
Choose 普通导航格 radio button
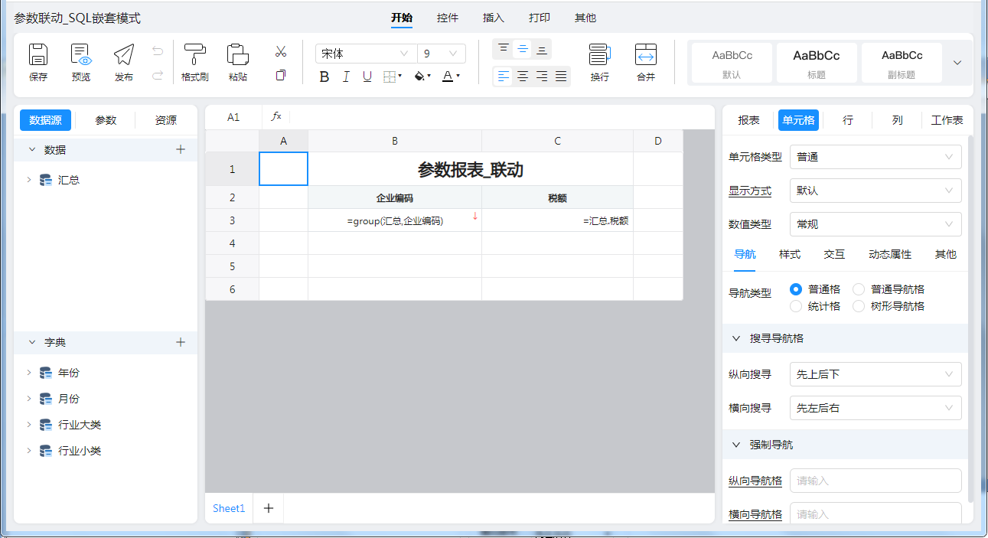[859, 289]
